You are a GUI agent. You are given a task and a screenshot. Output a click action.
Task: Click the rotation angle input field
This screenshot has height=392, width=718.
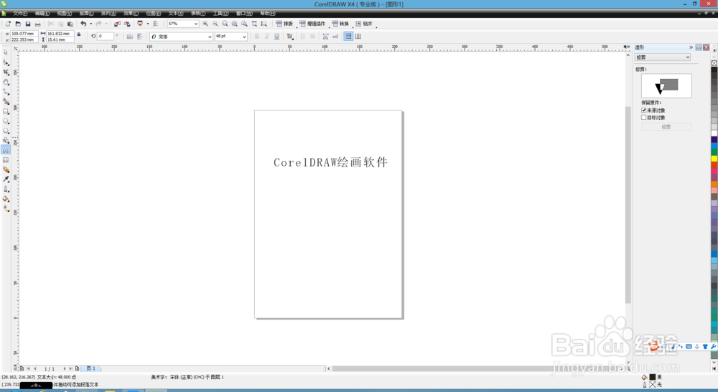[106, 36]
